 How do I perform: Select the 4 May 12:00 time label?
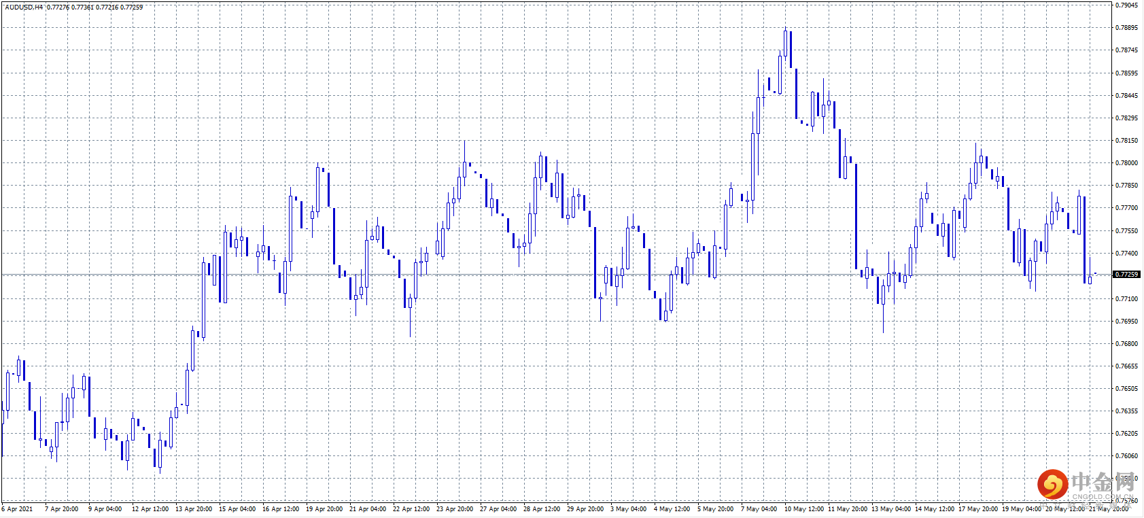[x=672, y=509]
